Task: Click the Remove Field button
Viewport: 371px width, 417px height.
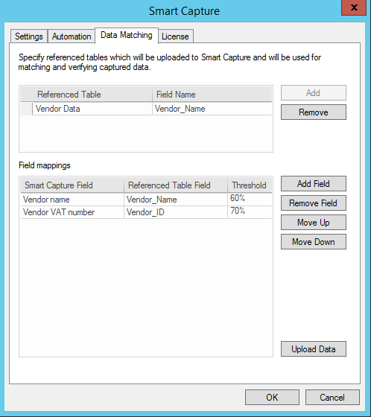Action: coord(314,203)
